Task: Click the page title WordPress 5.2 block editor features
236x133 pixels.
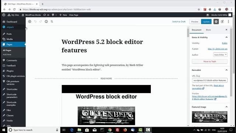Action: pyautogui.click(x=102, y=46)
